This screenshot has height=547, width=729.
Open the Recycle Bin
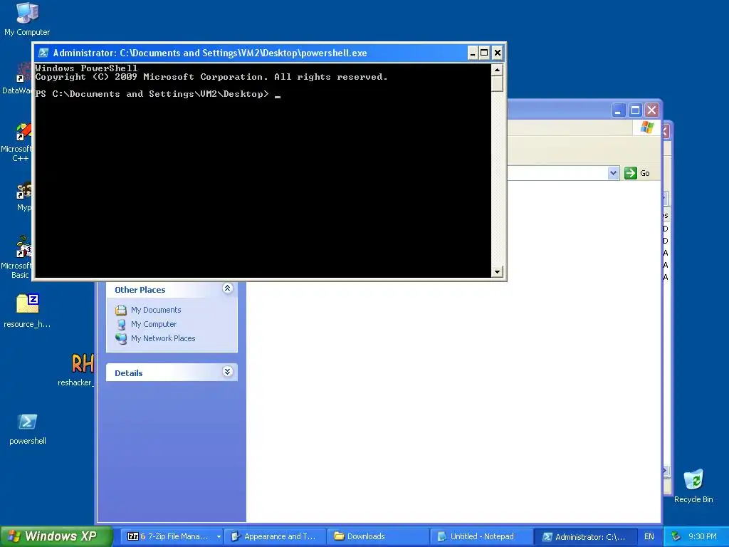[x=693, y=486]
